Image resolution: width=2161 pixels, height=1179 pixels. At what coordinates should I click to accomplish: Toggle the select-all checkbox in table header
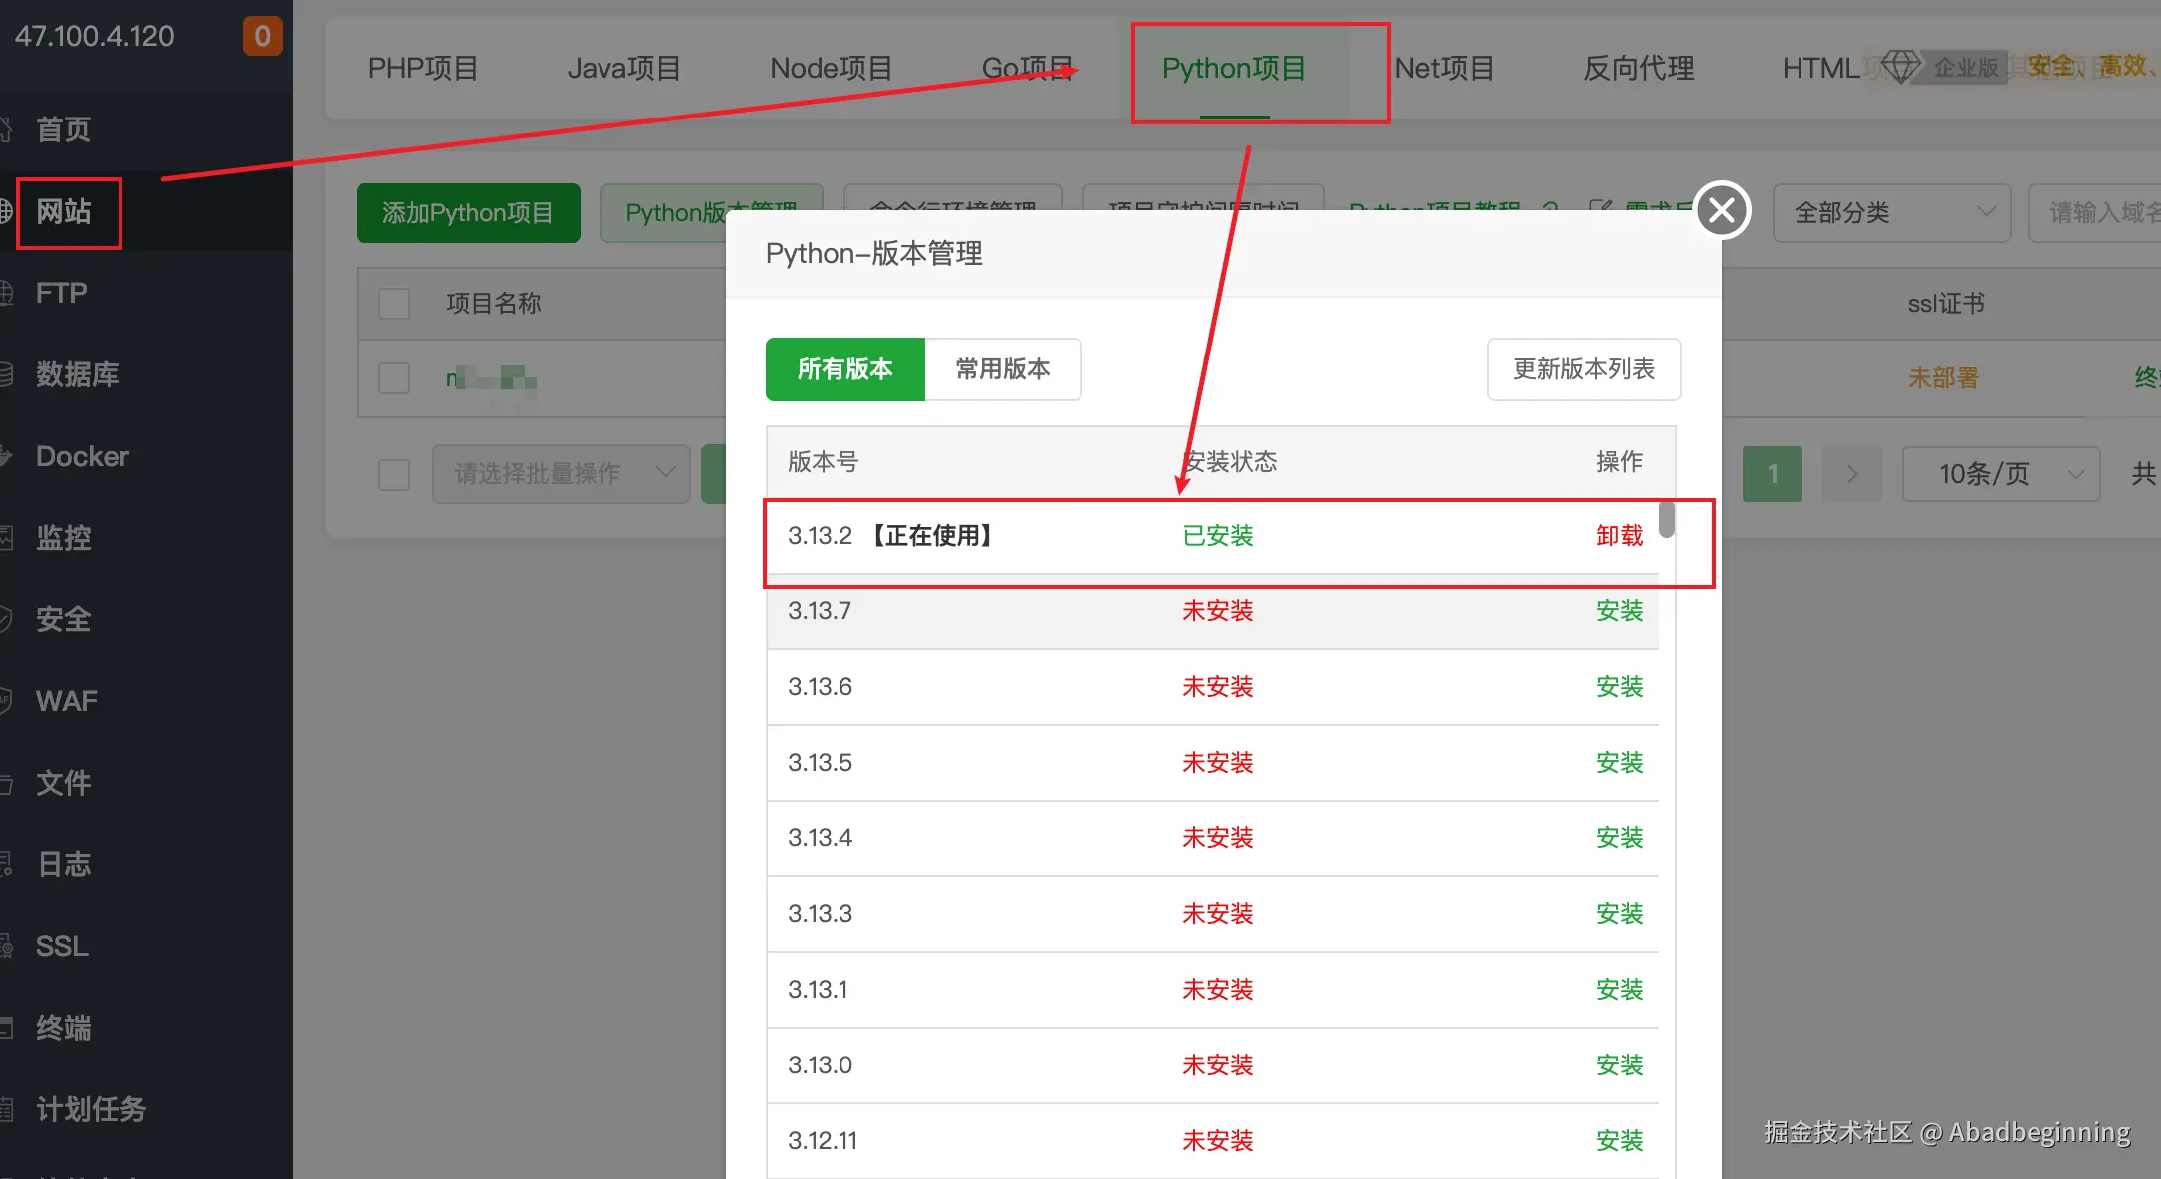[x=394, y=303]
